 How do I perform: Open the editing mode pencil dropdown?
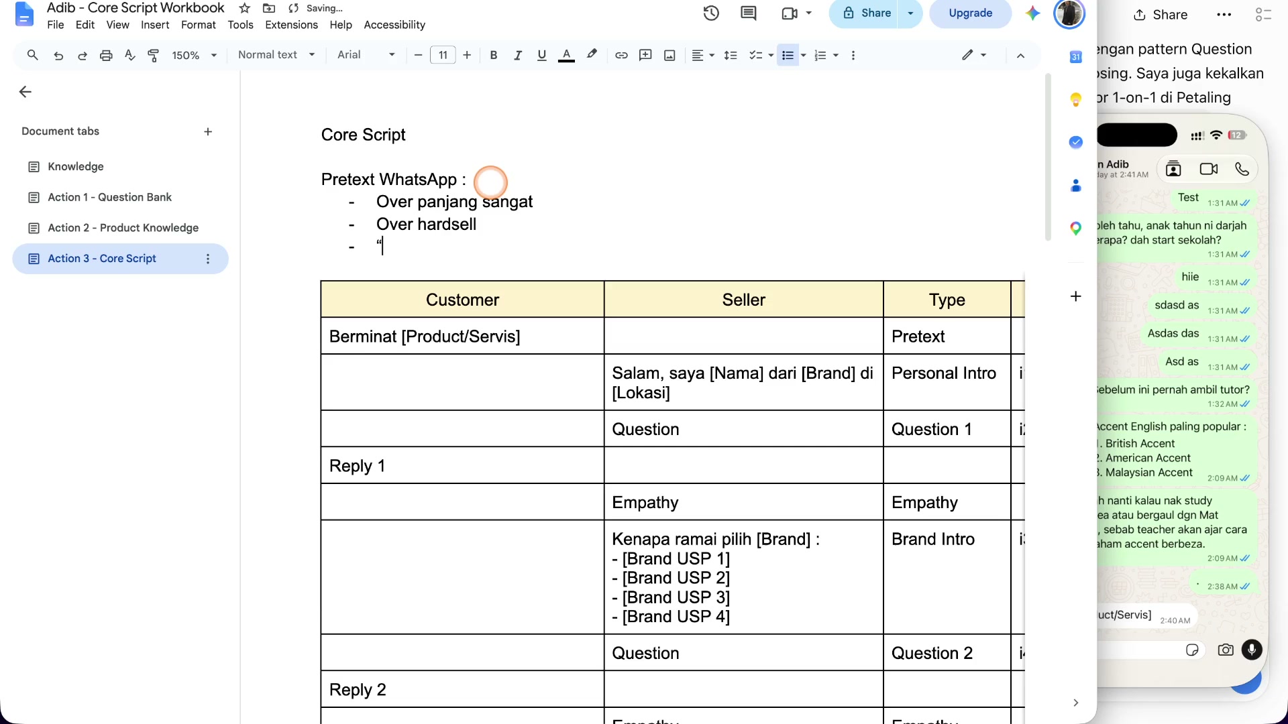tap(973, 55)
